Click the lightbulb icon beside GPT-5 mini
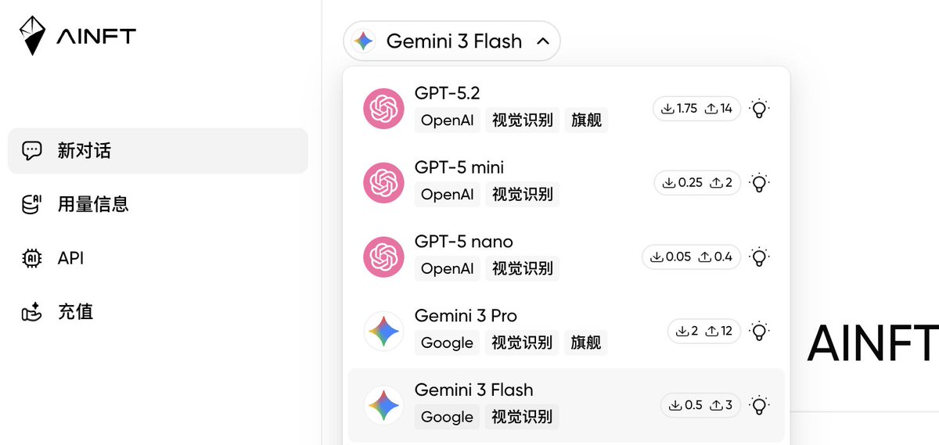Viewport: 939px width, 445px height. click(x=758, y=183)
